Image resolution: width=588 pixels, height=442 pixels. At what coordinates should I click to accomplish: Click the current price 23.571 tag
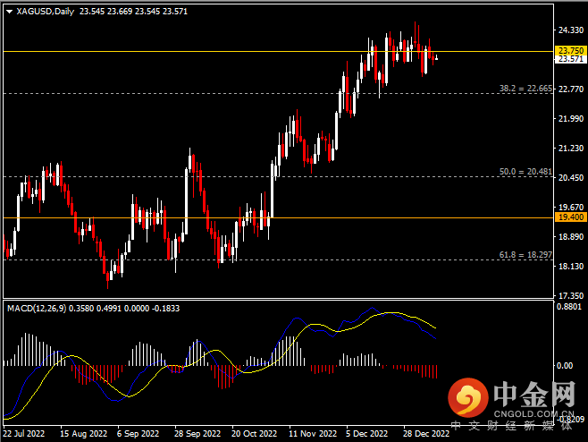click(569, 60)
